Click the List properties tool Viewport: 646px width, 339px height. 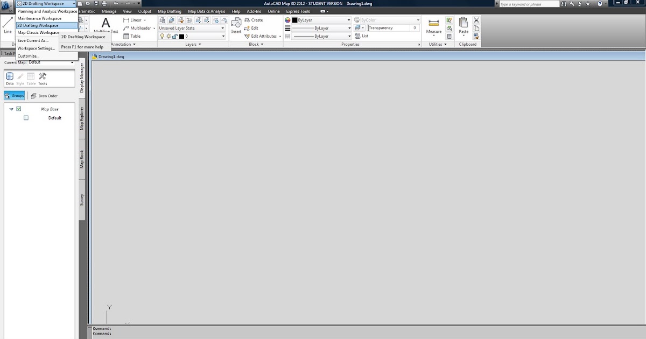coord(361,36)
